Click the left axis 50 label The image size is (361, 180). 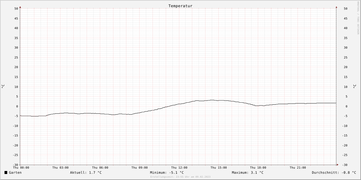click(16, 9)
